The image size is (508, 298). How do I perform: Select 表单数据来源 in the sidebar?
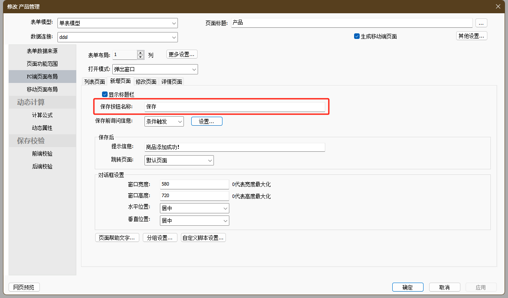tap(42, 51)
